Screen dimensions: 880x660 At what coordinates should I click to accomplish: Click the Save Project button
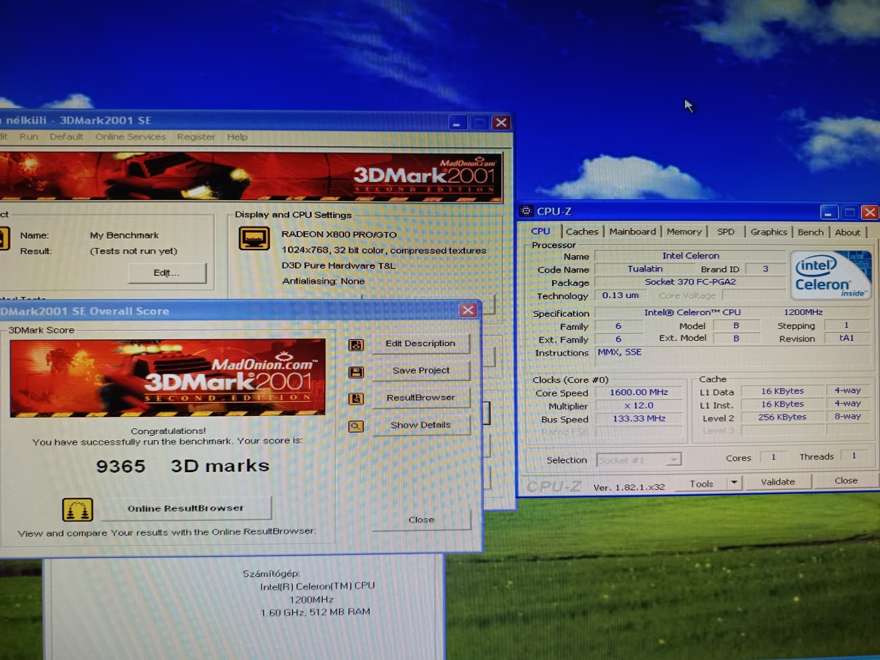421,371
